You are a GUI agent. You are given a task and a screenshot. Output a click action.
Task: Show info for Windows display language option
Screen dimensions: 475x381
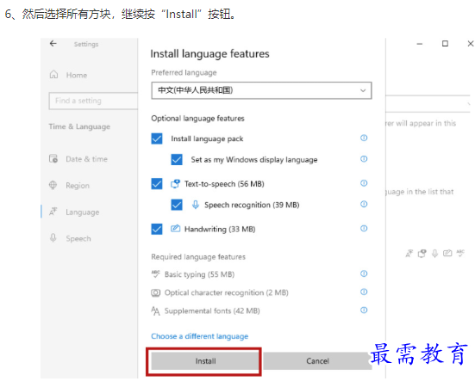364,158
